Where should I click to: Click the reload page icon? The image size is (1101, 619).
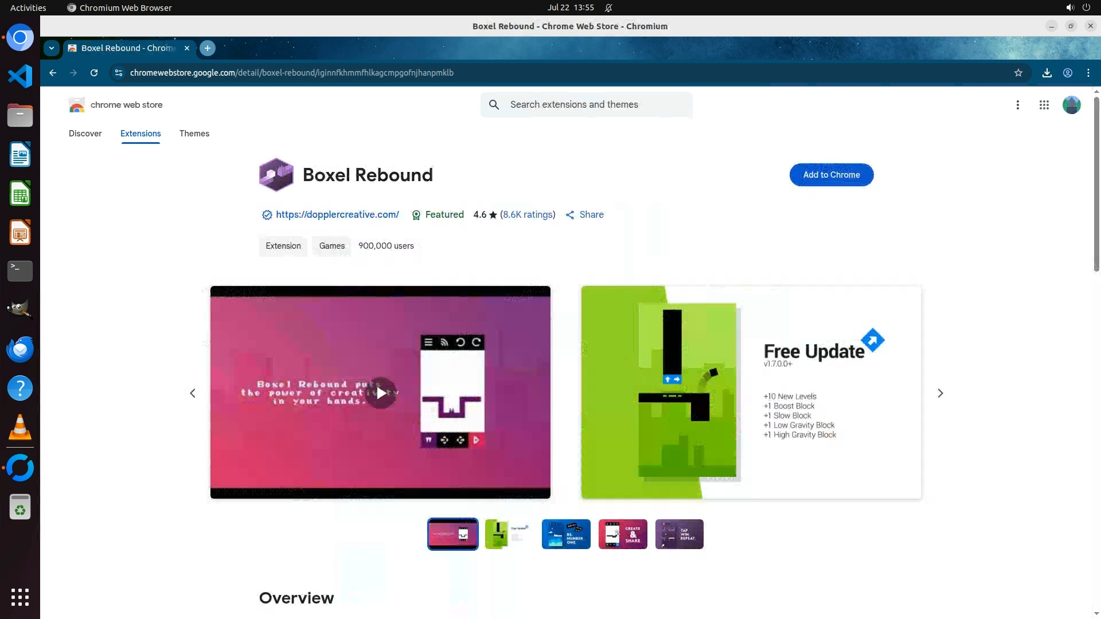point(94,73)
